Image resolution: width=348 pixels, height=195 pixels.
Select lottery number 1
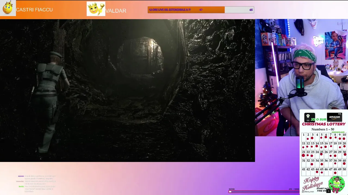coord(303,136)
